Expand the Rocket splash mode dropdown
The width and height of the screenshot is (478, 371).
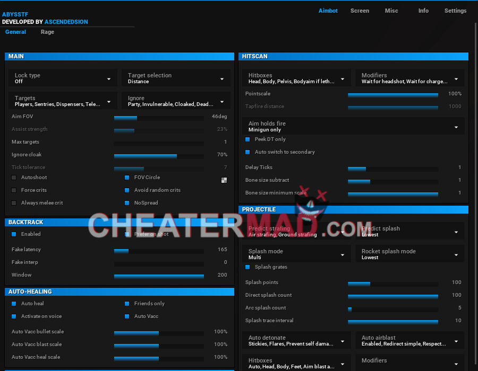click(x=409, y=254)
